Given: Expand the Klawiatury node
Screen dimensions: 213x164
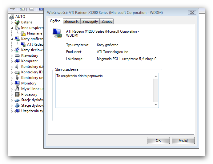Looking at the screenshot, I should pos(12,56).
